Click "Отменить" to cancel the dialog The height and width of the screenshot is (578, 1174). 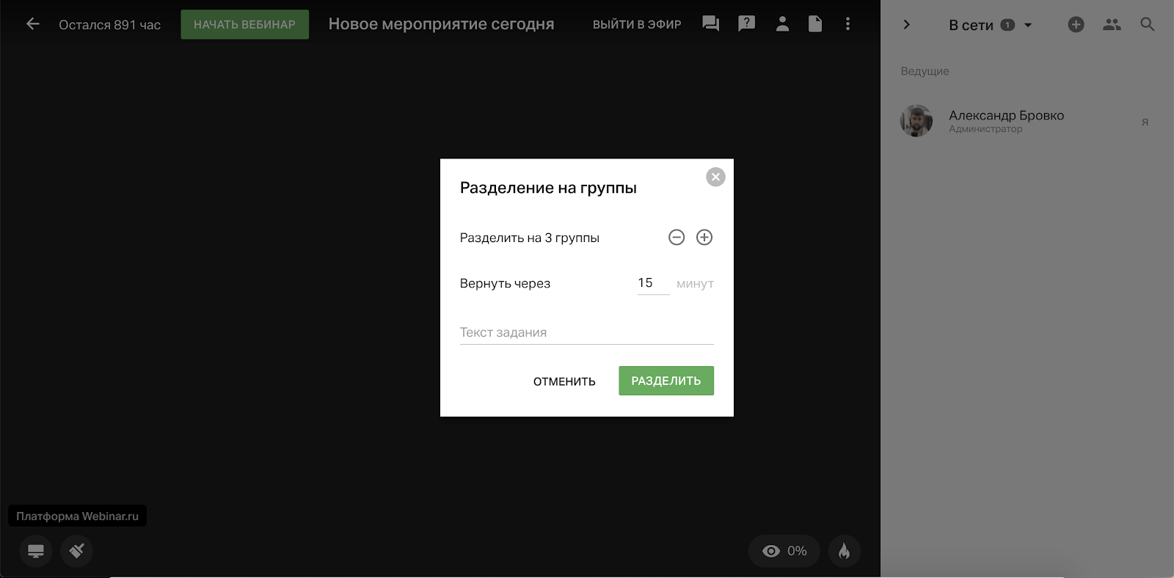564,381
